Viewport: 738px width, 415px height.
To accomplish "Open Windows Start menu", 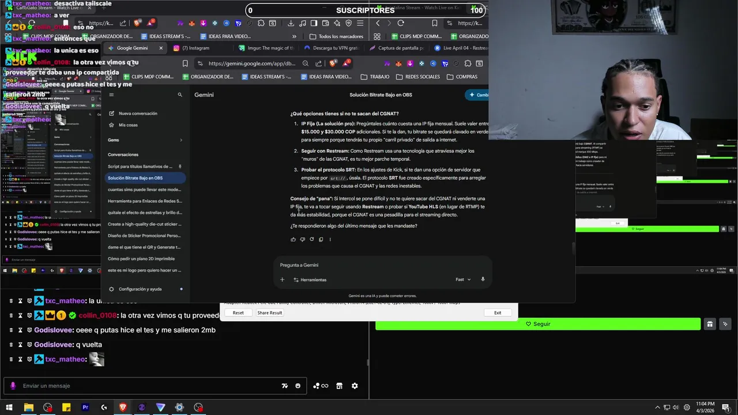I will click(x=9, y=408).
